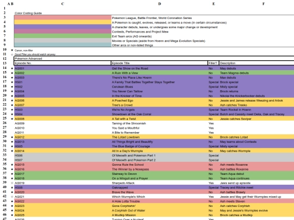Select cell HS01
This screenshot has height=220, width=294.
63,82
